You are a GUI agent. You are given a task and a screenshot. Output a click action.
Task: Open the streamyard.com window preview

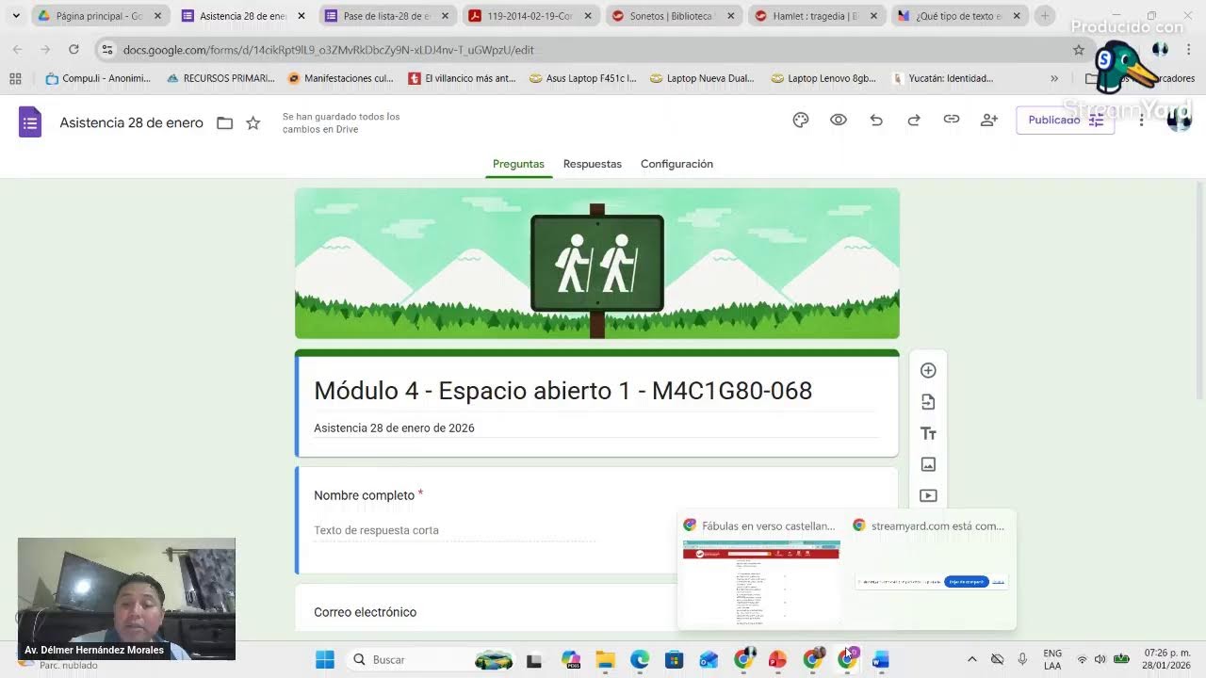(931, 572)
